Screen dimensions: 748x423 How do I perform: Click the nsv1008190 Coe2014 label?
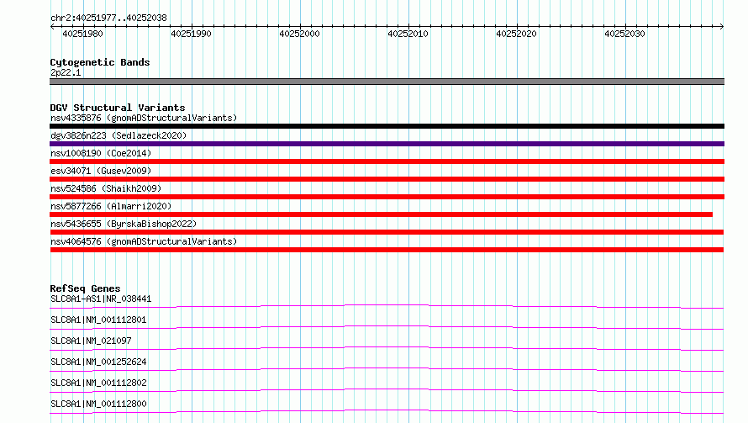click(101, 153)
